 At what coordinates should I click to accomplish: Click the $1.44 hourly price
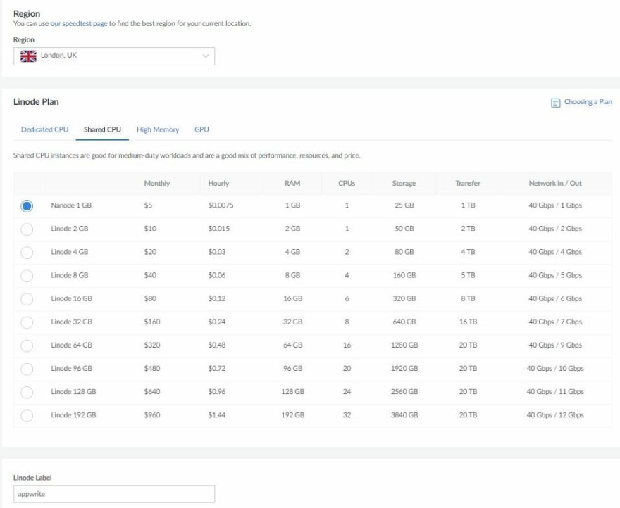217,415
